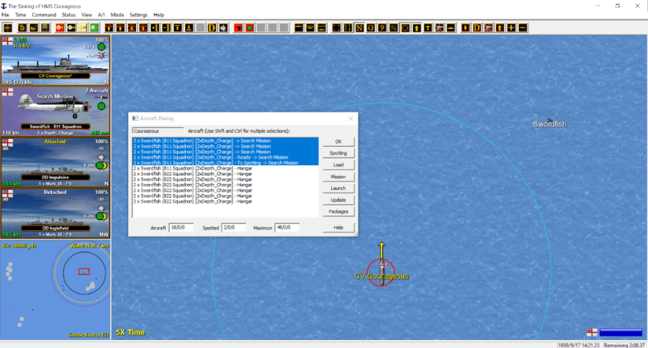
Task: Click the grey speaker toolbar icon
Action: coord(223,27)
